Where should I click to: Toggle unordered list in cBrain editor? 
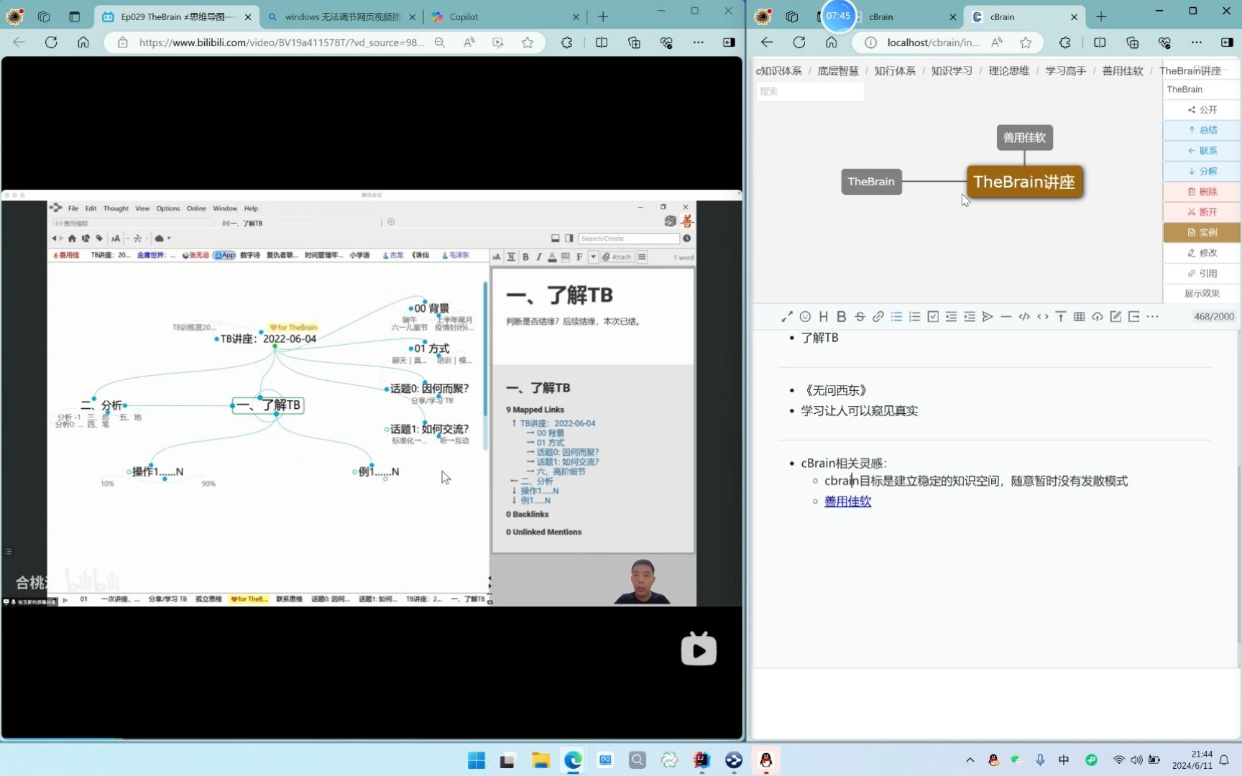click(x=896, y=316)
